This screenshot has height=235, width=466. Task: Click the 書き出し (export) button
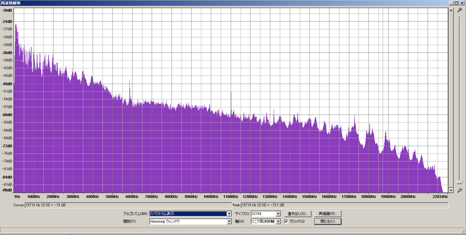[x=298, y=214]
